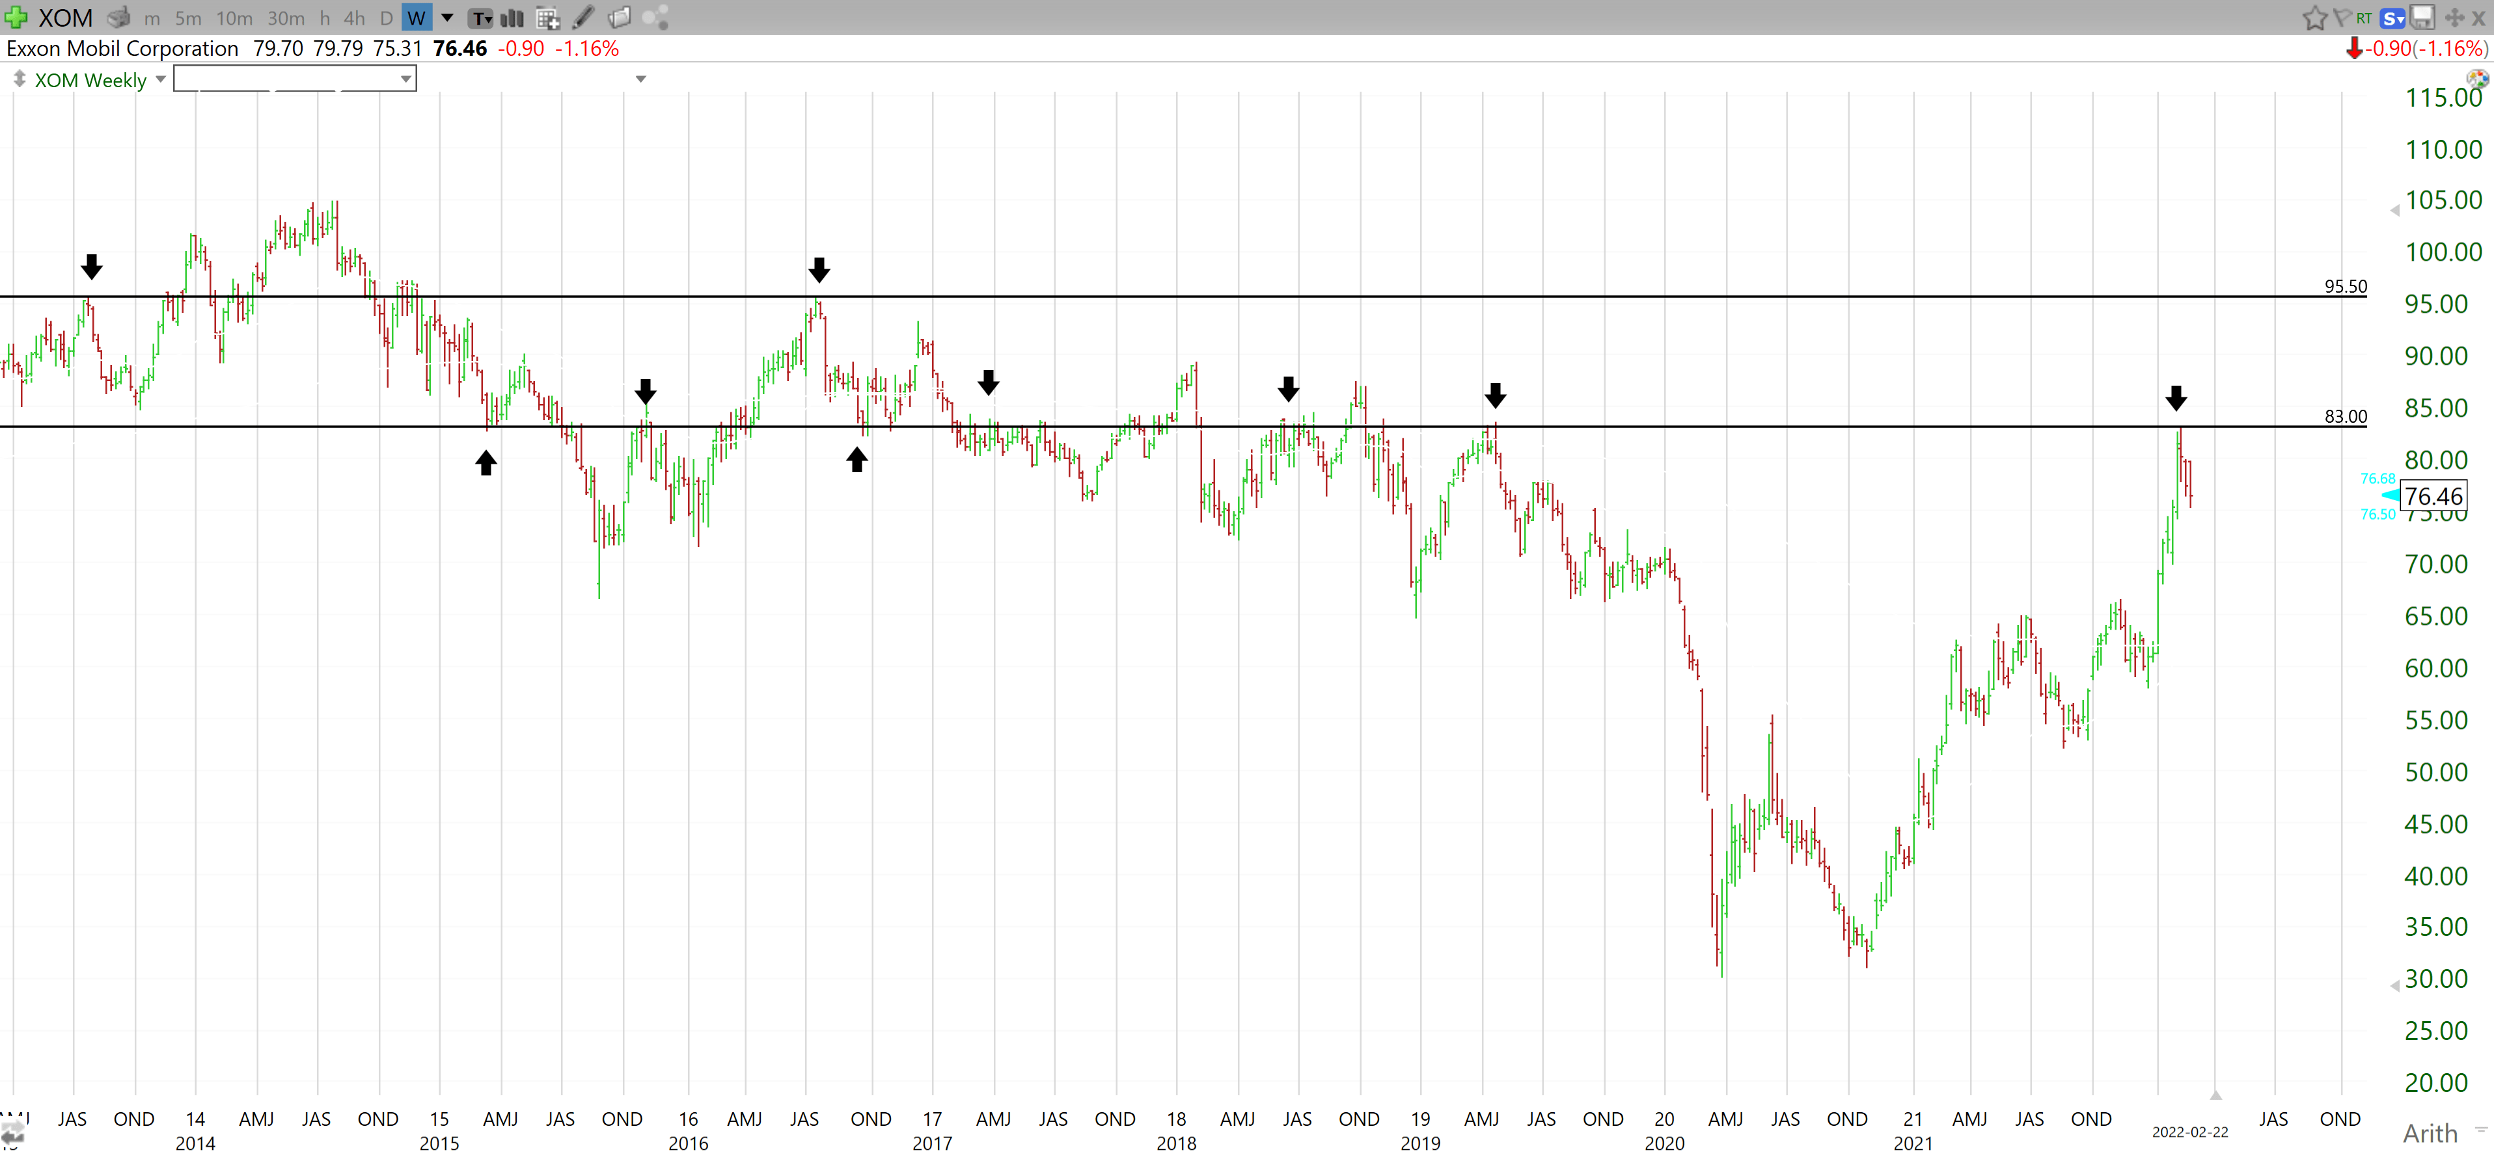Image resolution: width=2494 pixels, height=1159 pixels.
Task: Click the calendar grid icon in the toolbar
Action: [x=549, y=18]
